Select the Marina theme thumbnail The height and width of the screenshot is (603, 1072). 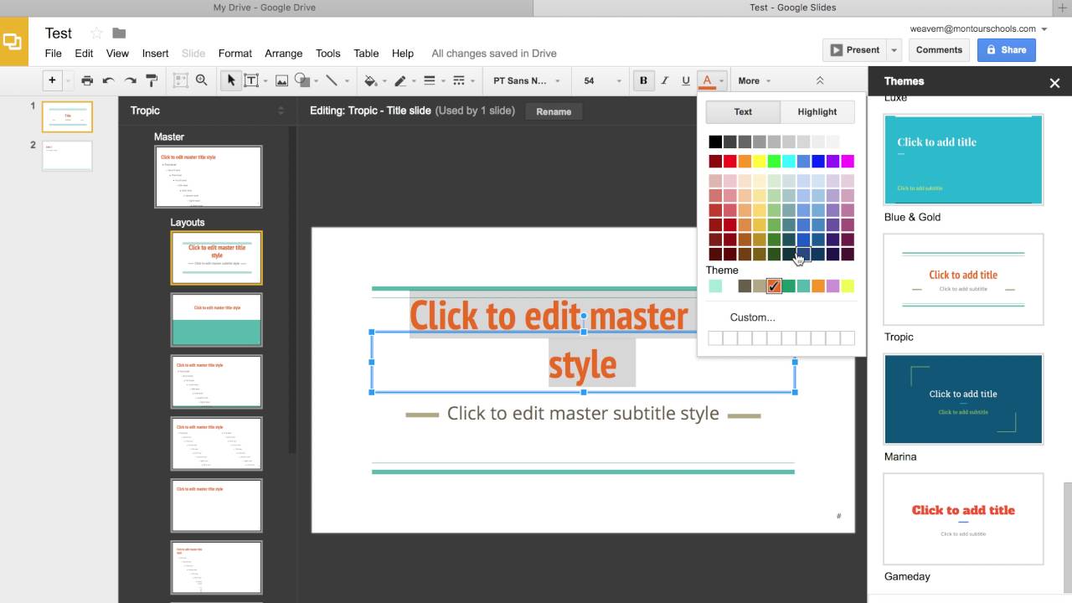click(x=963, y=399)
